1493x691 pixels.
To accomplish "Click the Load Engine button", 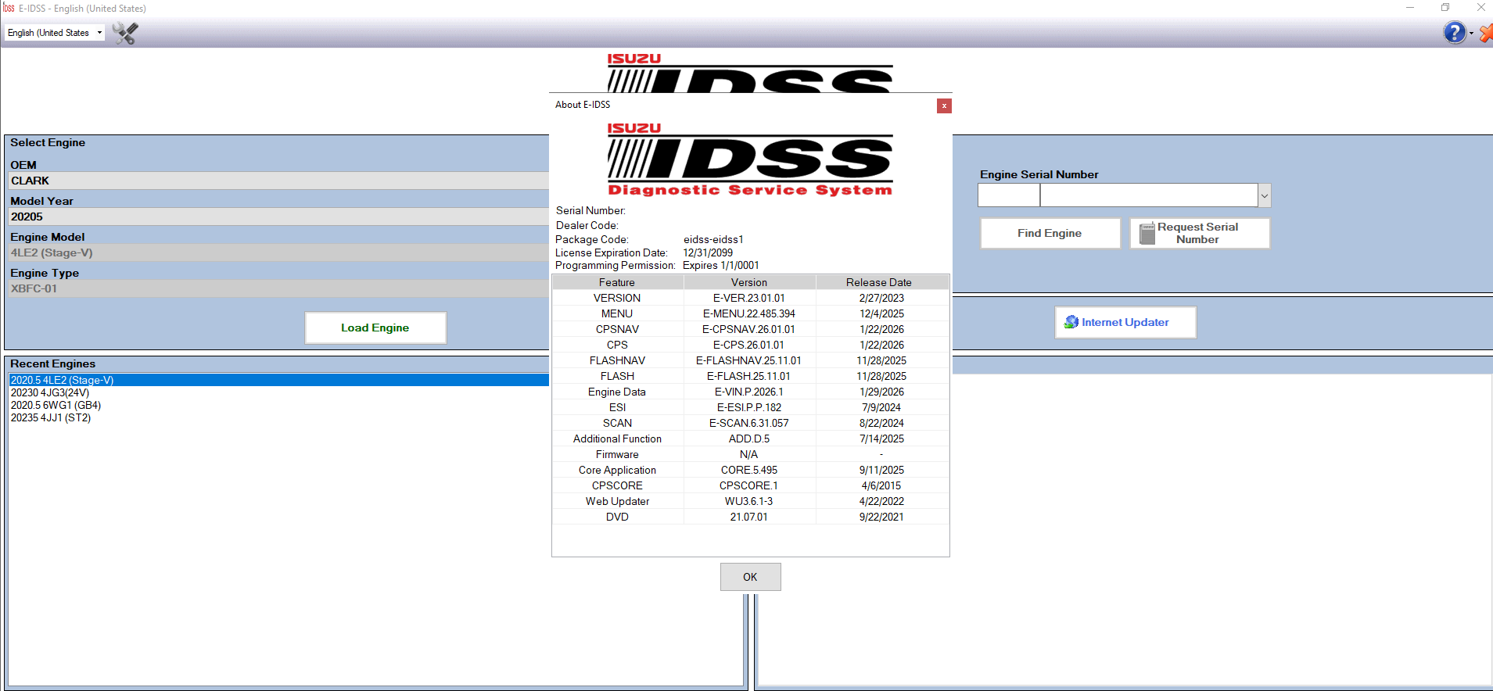I will [375, 328].
